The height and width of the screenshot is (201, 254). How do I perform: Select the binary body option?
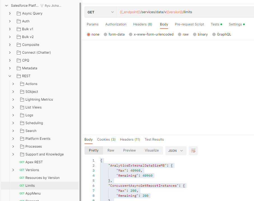pos(195,34)
